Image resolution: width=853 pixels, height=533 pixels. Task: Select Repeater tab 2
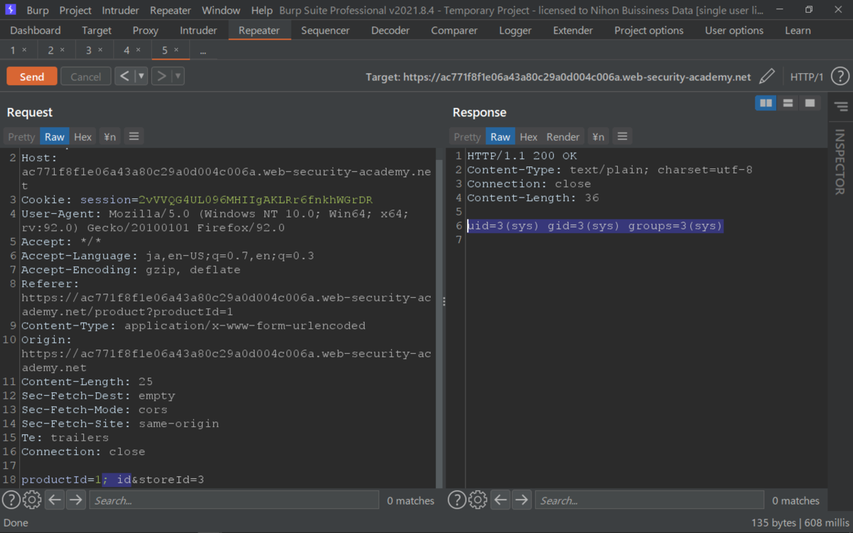pos(51,50)
